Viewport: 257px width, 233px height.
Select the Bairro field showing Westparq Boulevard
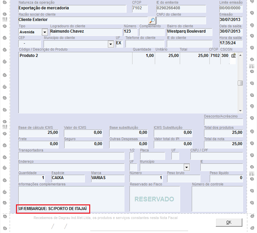tap(189, 32)
